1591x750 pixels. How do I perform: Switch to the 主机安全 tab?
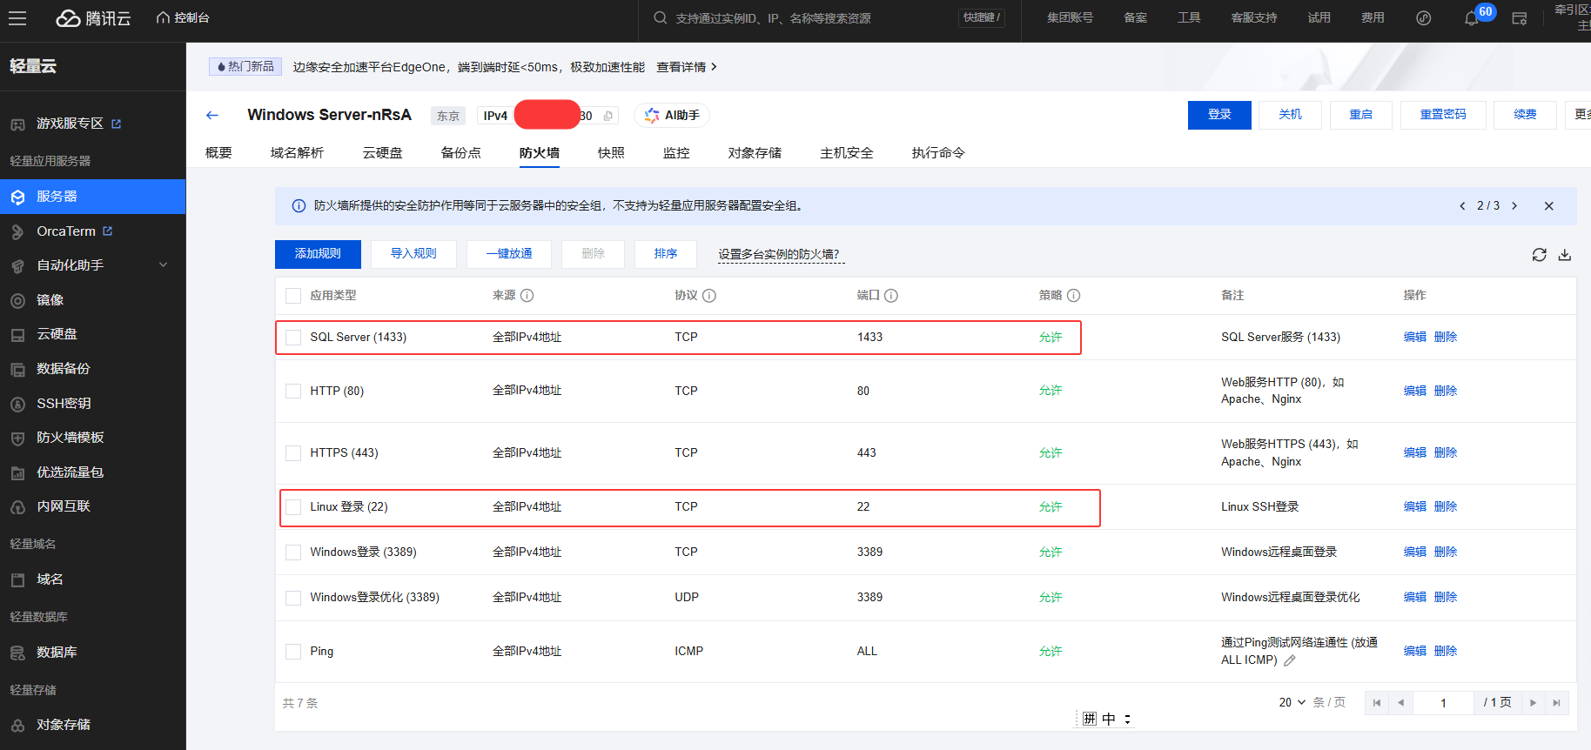tap(847, 152)
